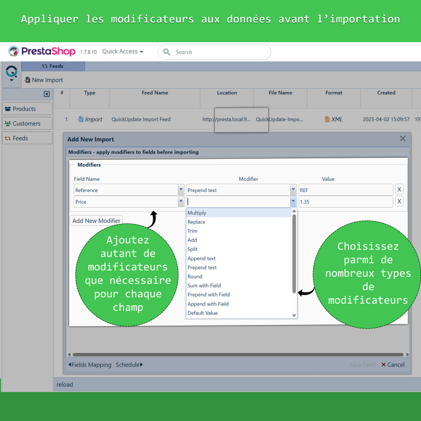
Task: Open the Prepend text modifier dropdown arrow
Action: click(x=293, y=190)
